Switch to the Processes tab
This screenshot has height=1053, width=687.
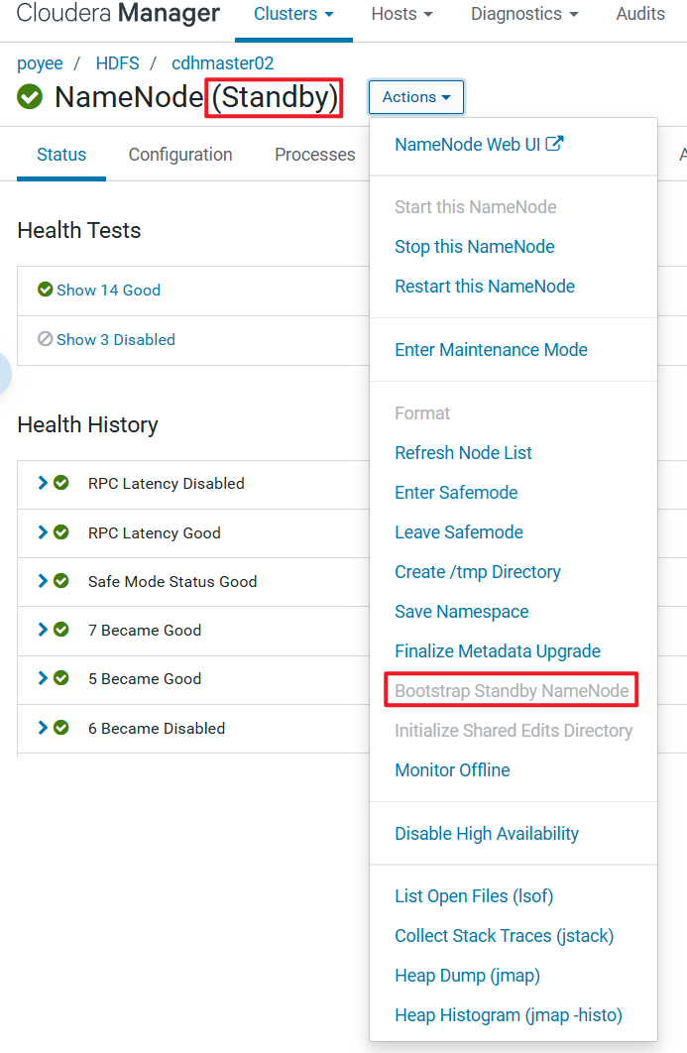click(x=314, y=155)
